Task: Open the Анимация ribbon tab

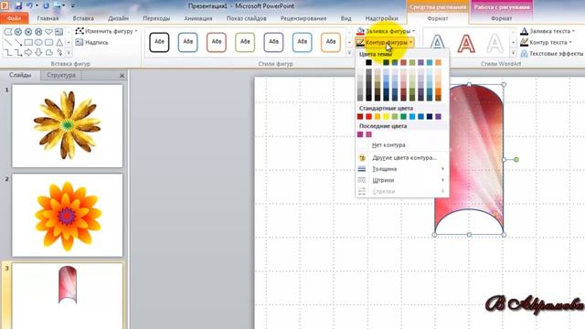Action: [x=198, y=18]
